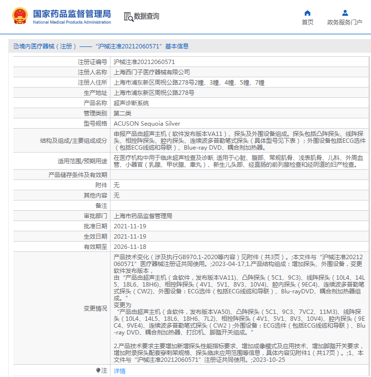This screenshot has width=371, height=377.
Task: Click the 基本信息 breadcrumb header text
Action: pyautogui.click(x=177, y=46)
